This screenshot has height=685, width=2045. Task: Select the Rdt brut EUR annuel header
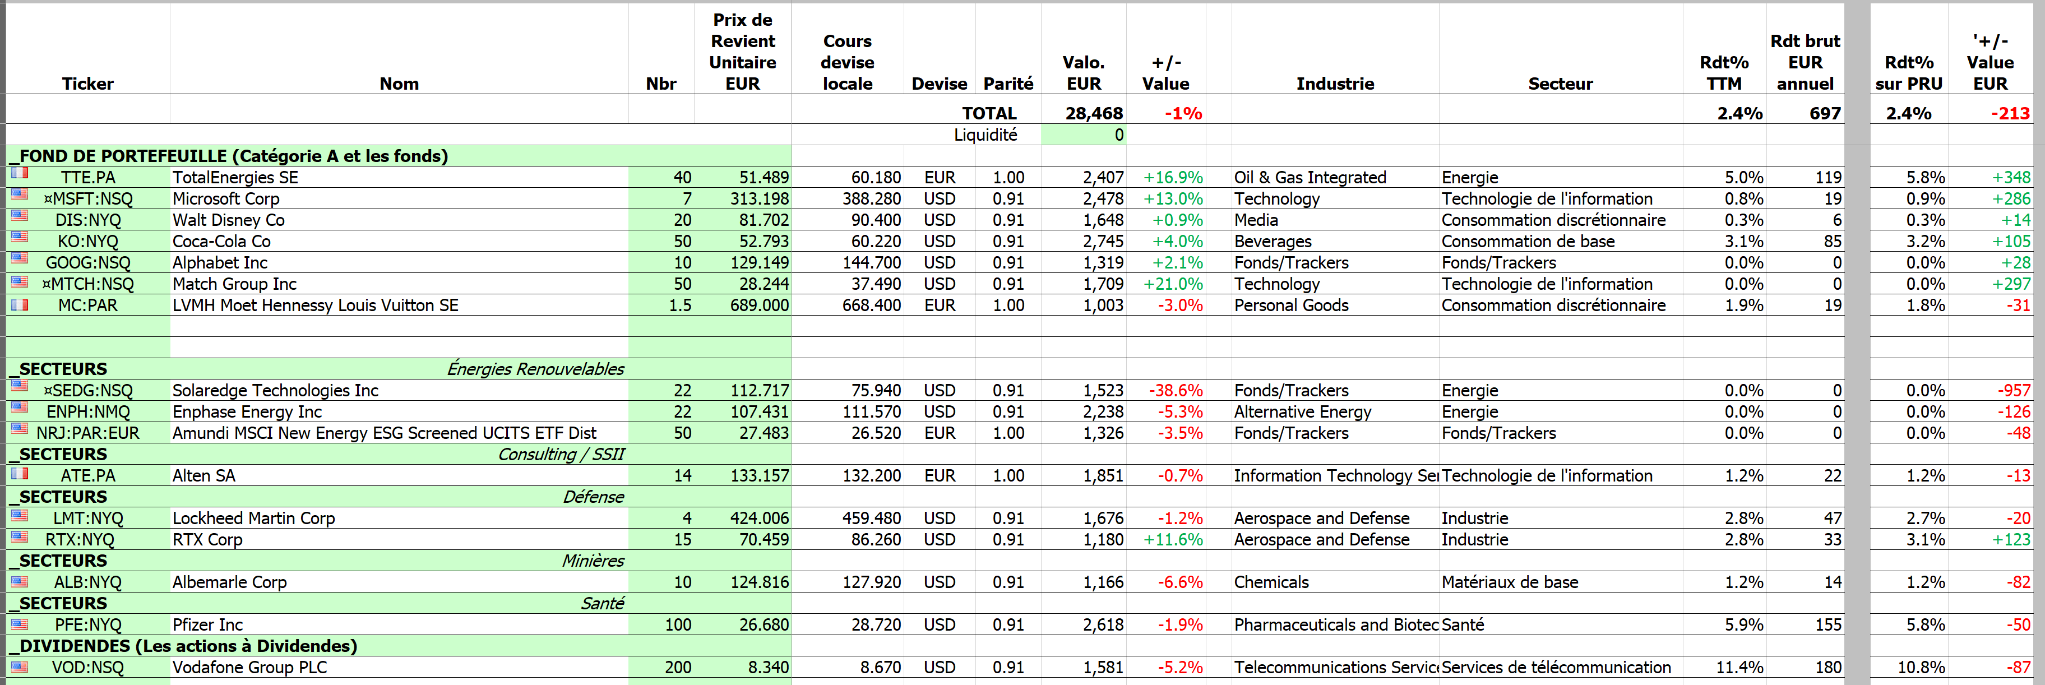(x=1805, y=62)
